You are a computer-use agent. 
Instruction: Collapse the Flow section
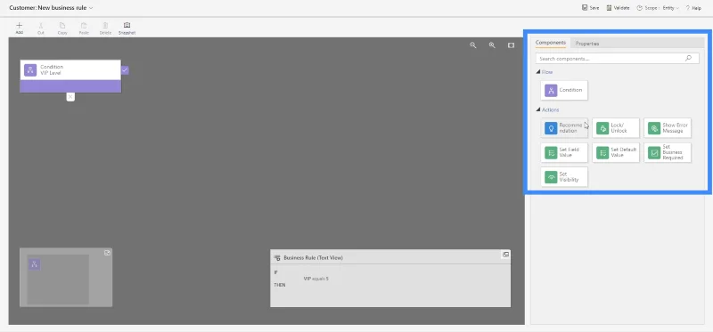[538, 72]
